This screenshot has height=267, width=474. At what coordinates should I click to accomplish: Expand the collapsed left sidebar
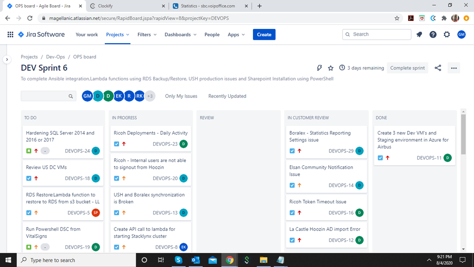coord(7,59)
